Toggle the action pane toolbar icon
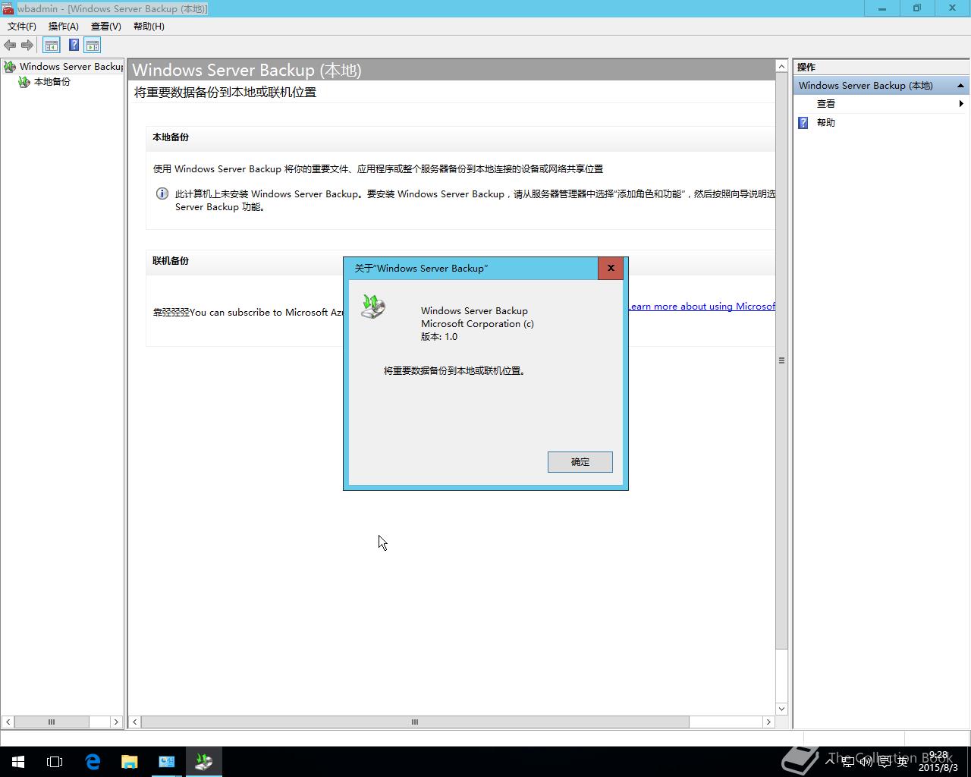 (x=93, y=46)
